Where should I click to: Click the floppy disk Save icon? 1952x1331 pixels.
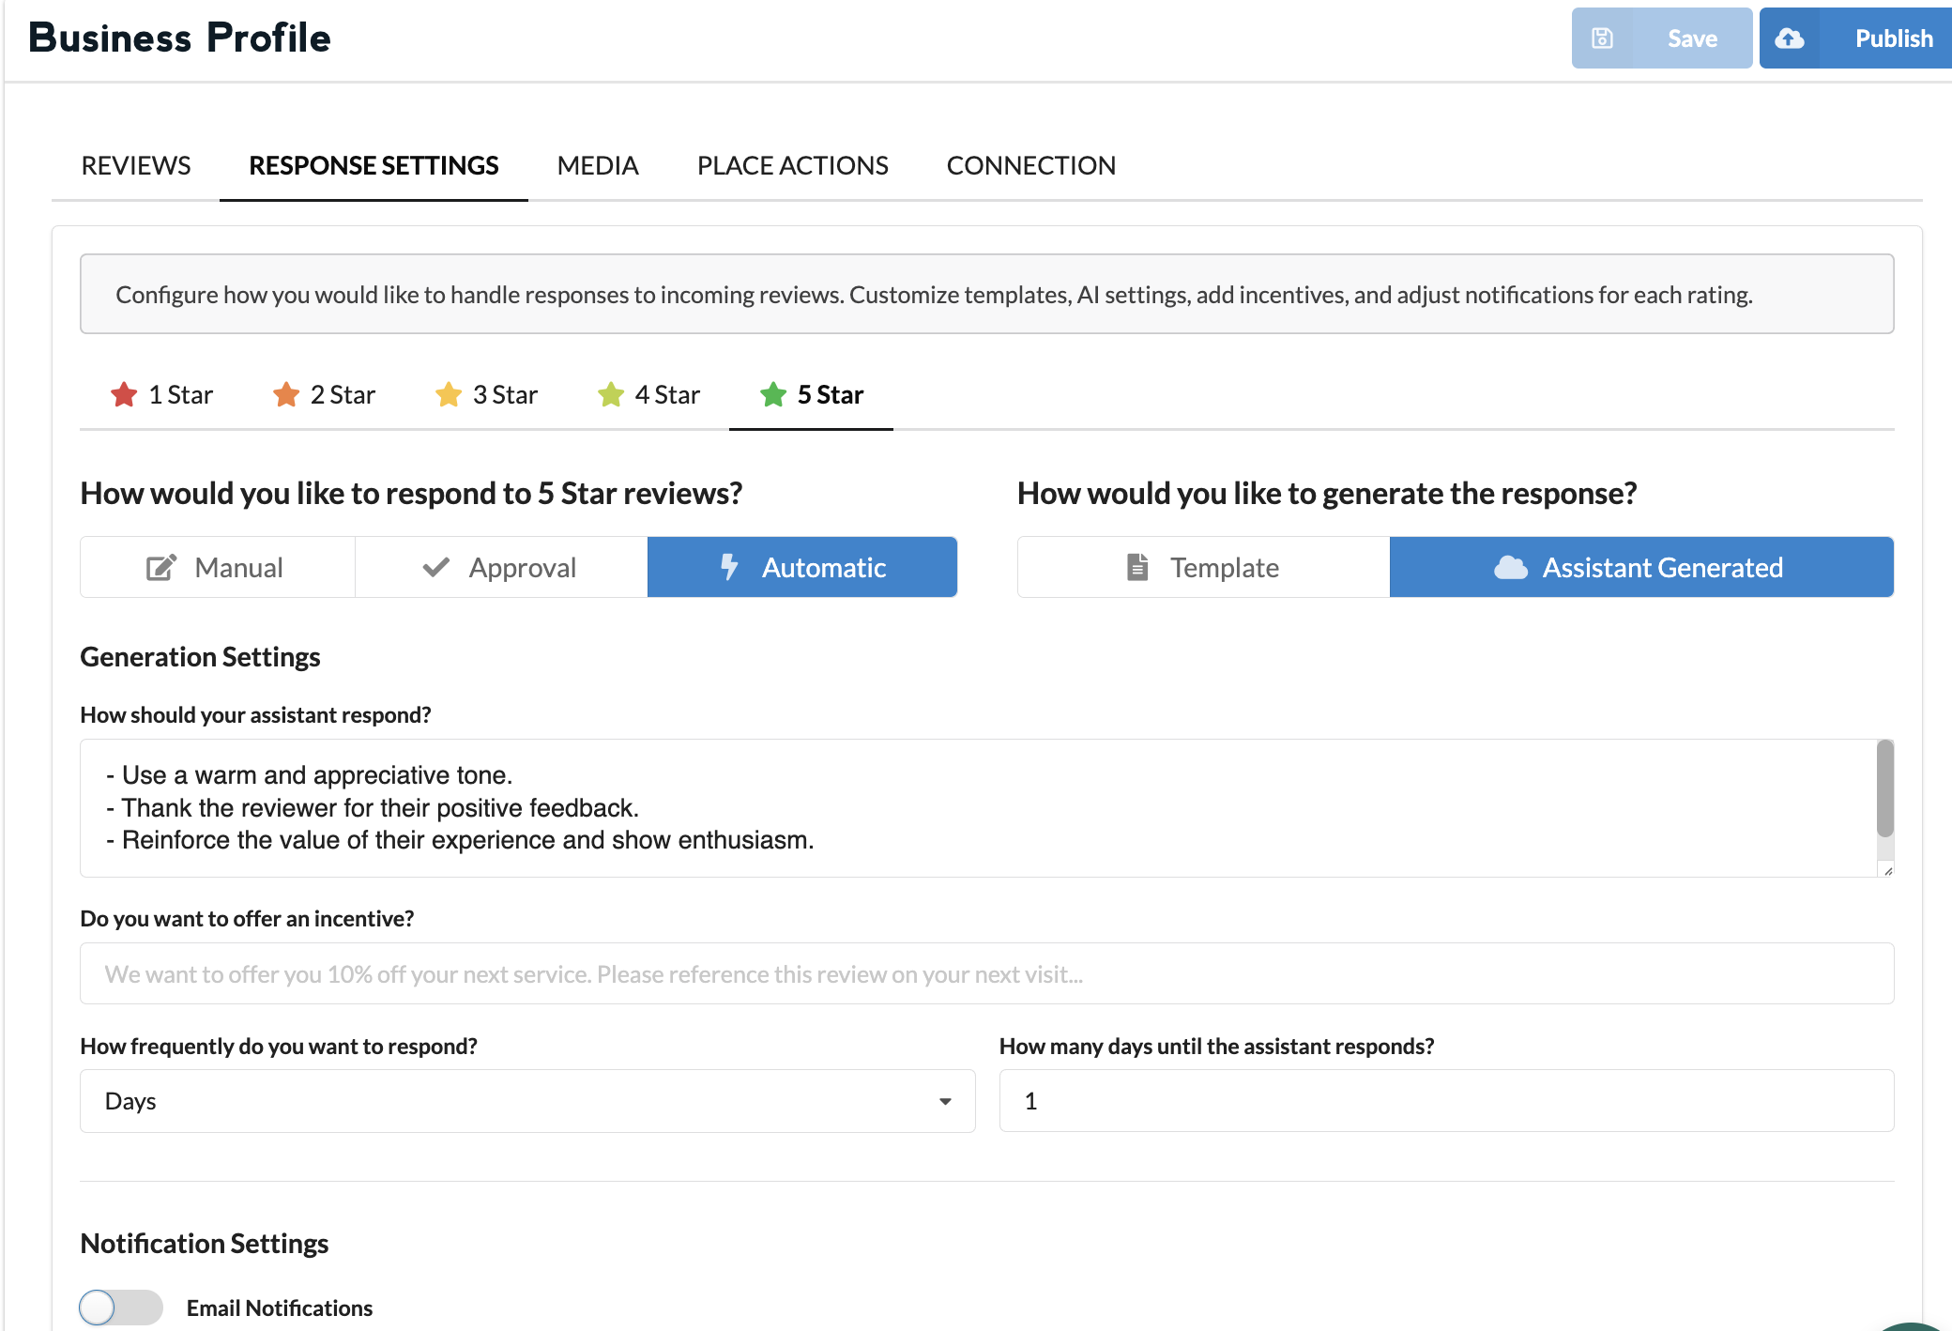tap(1602, 38)
